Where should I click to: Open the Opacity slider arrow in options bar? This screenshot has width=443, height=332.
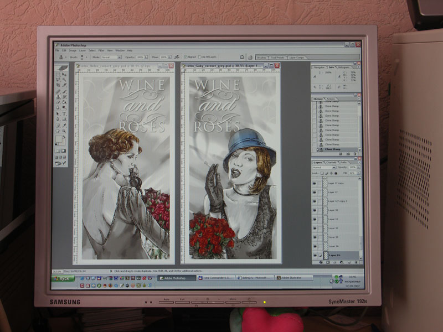[x=146, y=57]
